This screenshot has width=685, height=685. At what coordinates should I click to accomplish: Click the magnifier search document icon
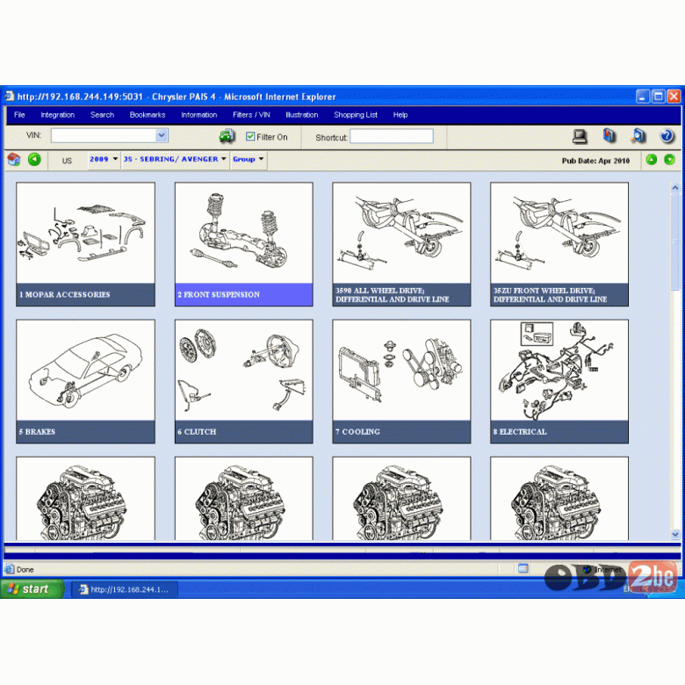(638, 136)
